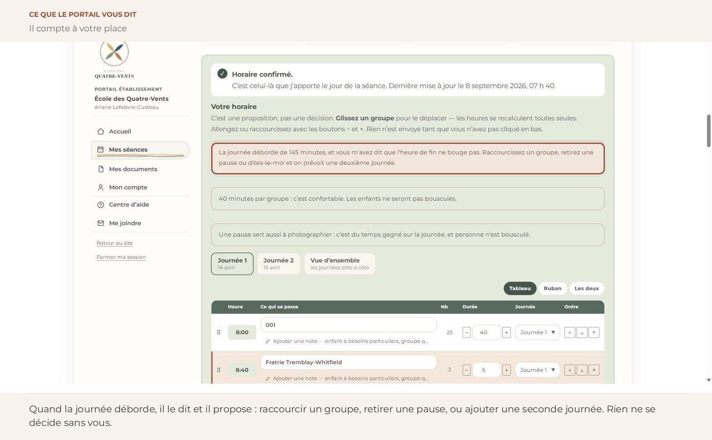This screenshot has width=712, height=440.
Task: Click the pencil note icon under Fratrie Tremblay-Whitfield
Action: pos(268,379)
